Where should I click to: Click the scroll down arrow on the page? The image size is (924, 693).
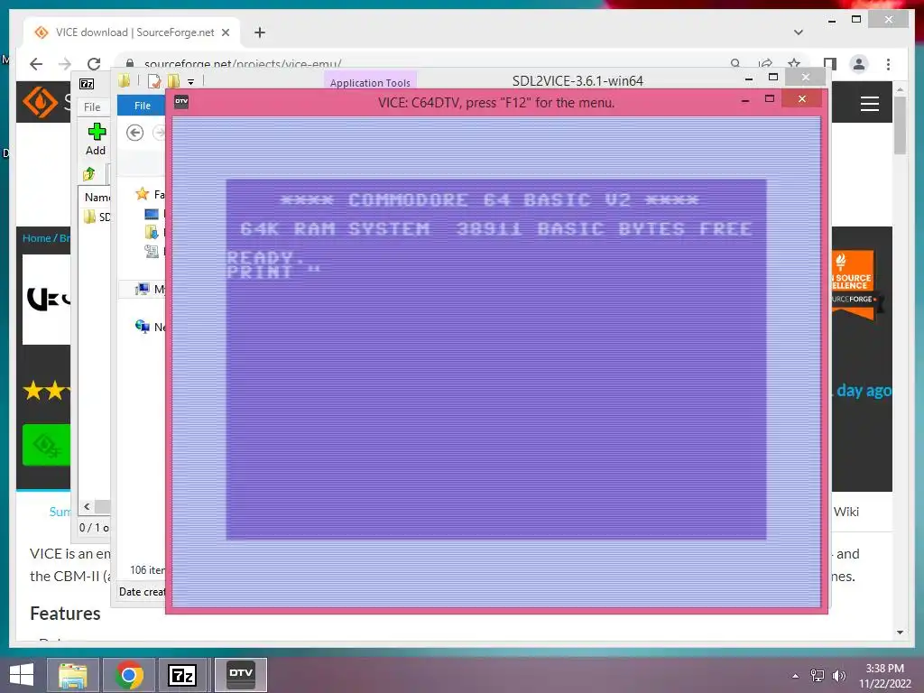pyautogui.click(x=900, y=633)
